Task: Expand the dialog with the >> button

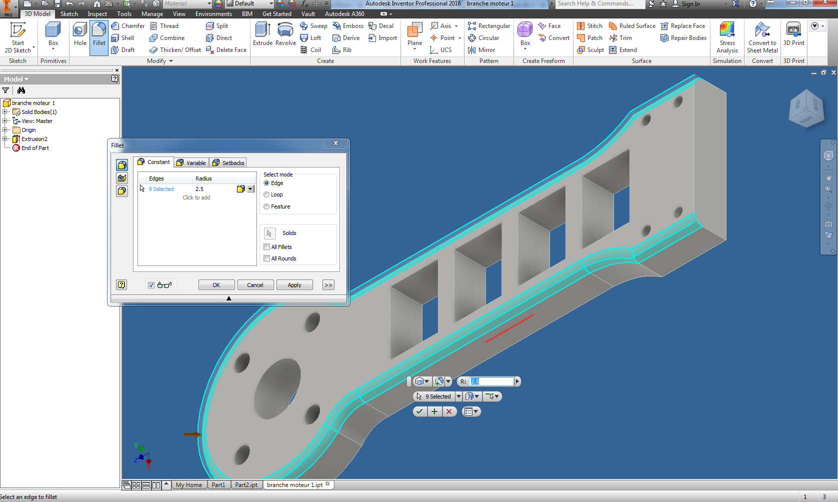Action: click(x=328, y=285)
